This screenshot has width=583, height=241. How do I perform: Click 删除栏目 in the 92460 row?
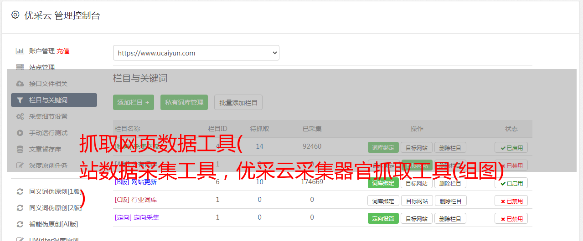click(x=450, y=147)
